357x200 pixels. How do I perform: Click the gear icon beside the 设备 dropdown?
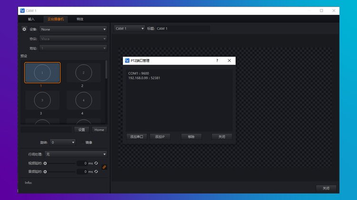pyautogui.click(x=24, y=29)
